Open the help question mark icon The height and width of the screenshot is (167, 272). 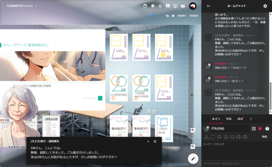pyautogui.click(x=267, y=128)
